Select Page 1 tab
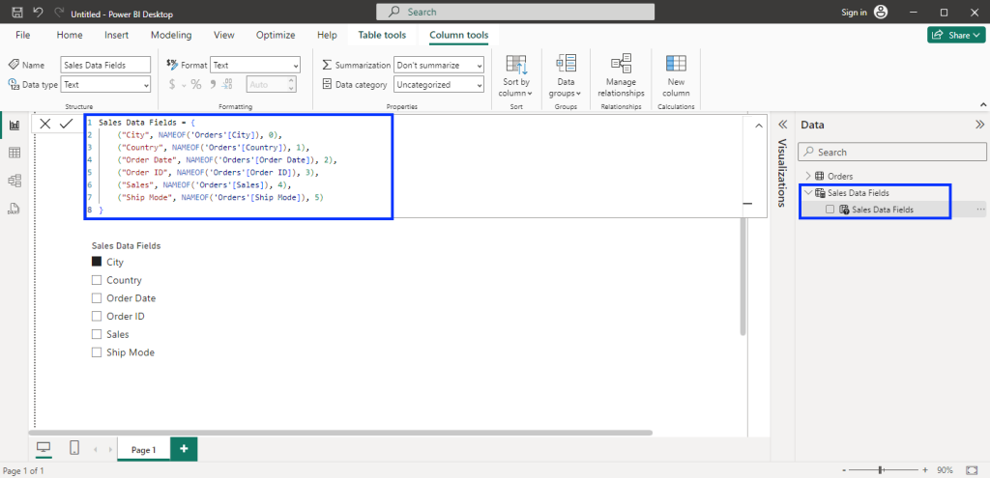Image resolution: width=990 pixels, height=478 pixels. tap(143, 450)
